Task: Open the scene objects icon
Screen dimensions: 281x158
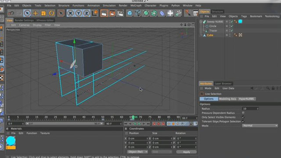Action: pos(170,13)
